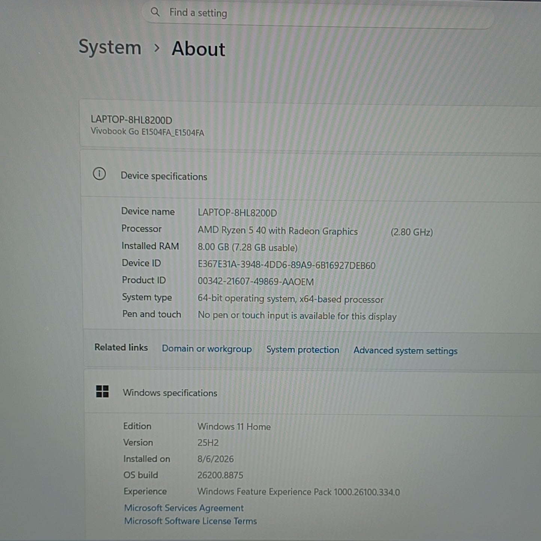Image resolution: width=541 pixels, height=541 pixels.
Task: Select Installed RAM value 8.00 GB
Action: [x=247, y=247]
